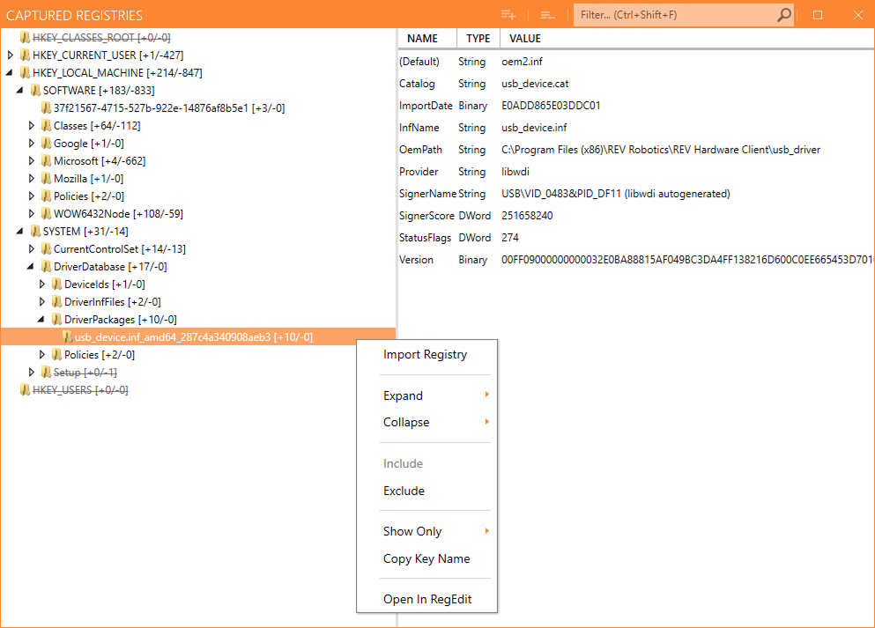Click the magnifier search icon

(783, 15)
